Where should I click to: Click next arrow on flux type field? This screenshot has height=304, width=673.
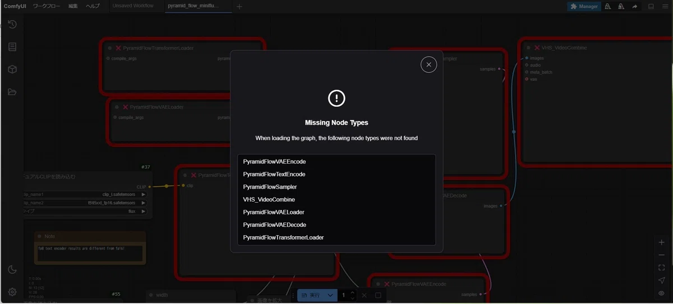tap(144, 211)
